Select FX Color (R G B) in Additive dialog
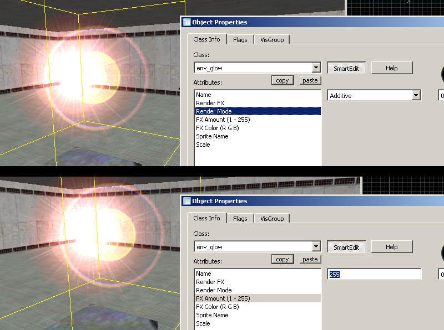The width and height of the screenshot is (444, 330). tap(258, 128)
